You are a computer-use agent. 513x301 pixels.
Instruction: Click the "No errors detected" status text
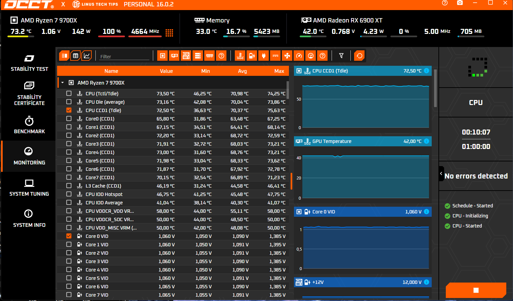[476, 176]
